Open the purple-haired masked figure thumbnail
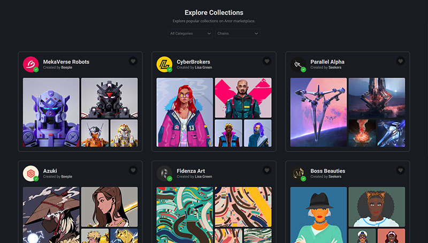Image resolution: width=428 pixels, height=243 pixels. pos(258,133)
